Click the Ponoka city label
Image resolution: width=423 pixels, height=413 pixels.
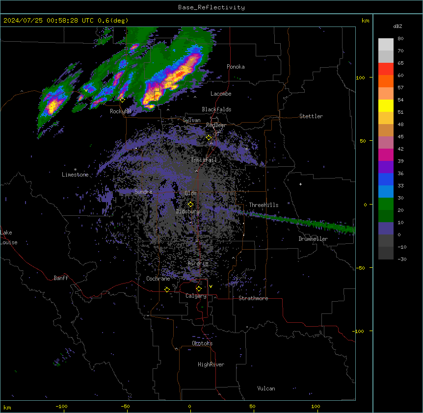click(236, 67)
